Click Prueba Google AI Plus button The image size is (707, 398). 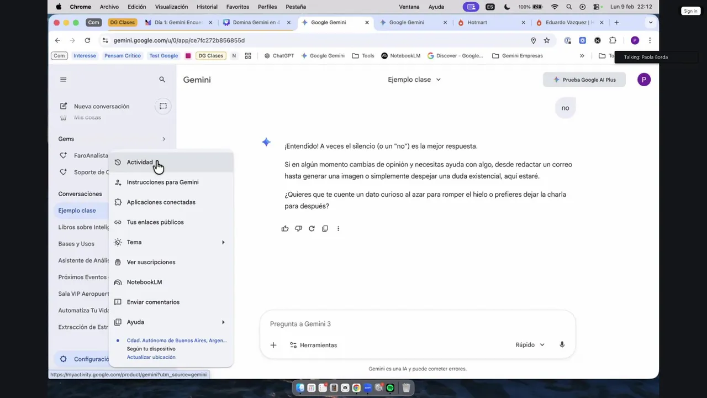coord(584,80)
